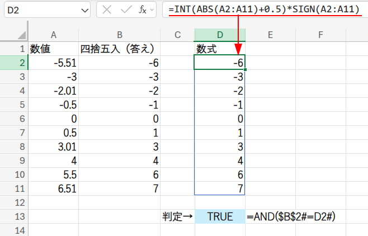Select column D header
Viewport: 368px width, 236px height.
tap(220, 35)
